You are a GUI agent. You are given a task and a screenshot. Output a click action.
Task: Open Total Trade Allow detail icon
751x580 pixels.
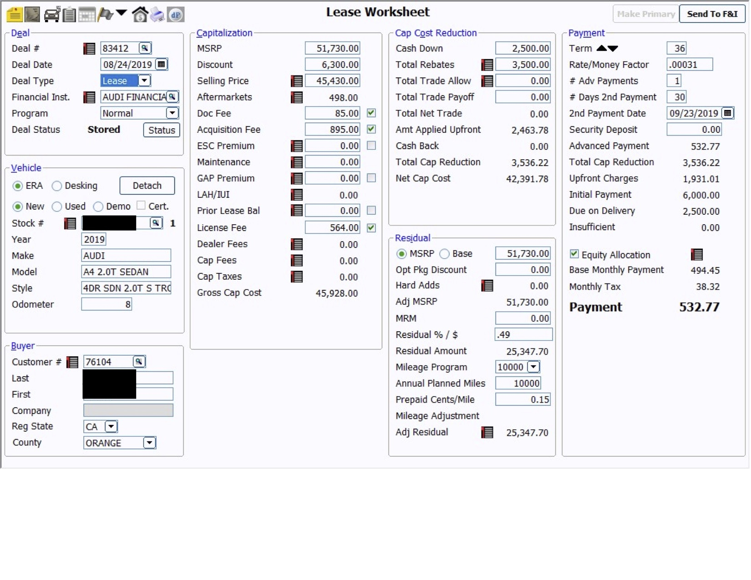[487, 81]
